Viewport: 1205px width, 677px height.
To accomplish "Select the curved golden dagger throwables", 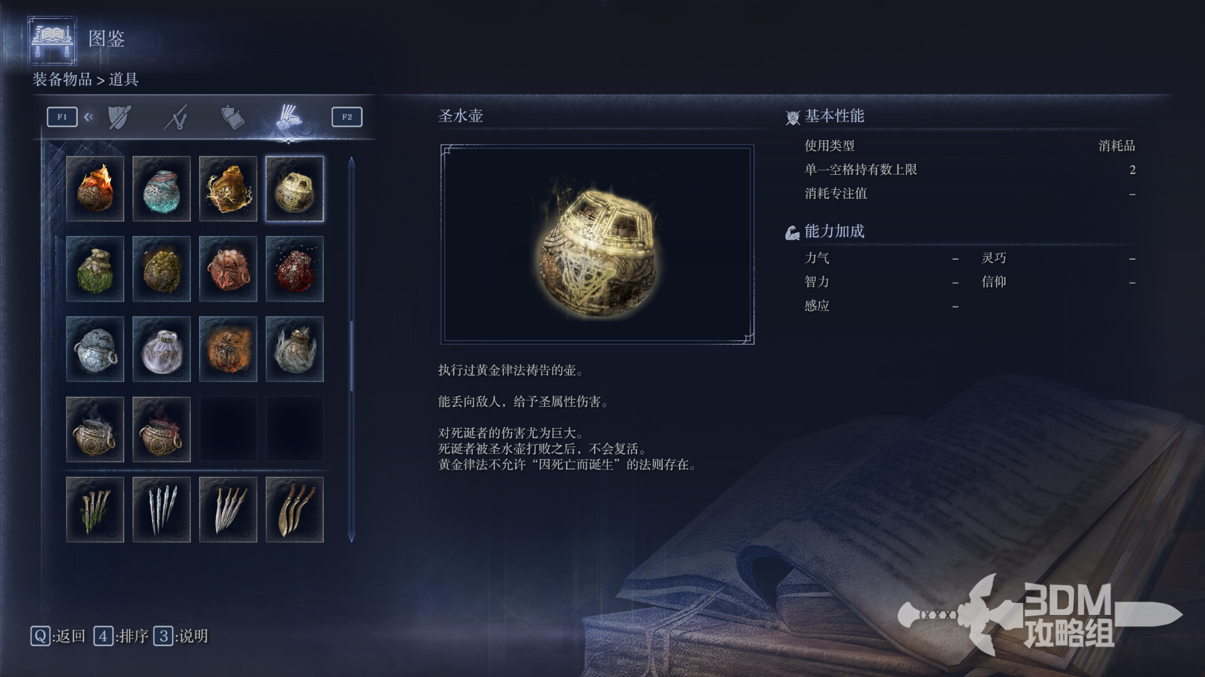I will (294, 510).
